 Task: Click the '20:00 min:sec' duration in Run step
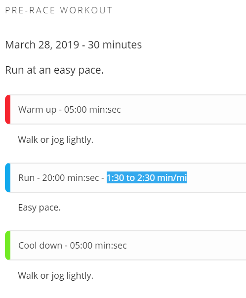(x=71, y=178)
